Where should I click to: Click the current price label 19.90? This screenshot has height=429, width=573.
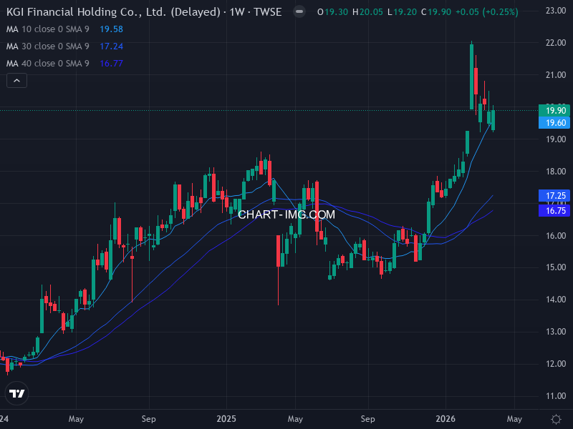click(554, 111)
